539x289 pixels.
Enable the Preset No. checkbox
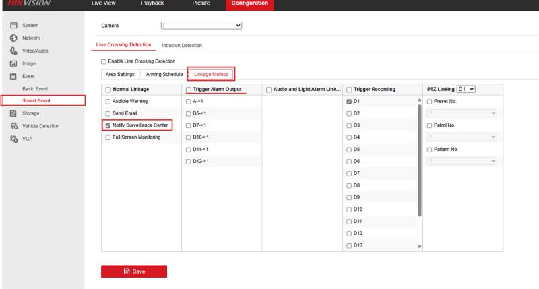[x=429, y=102]
